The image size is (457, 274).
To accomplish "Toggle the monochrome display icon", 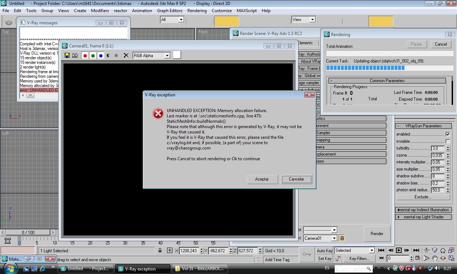I will (x=116, y=55).
